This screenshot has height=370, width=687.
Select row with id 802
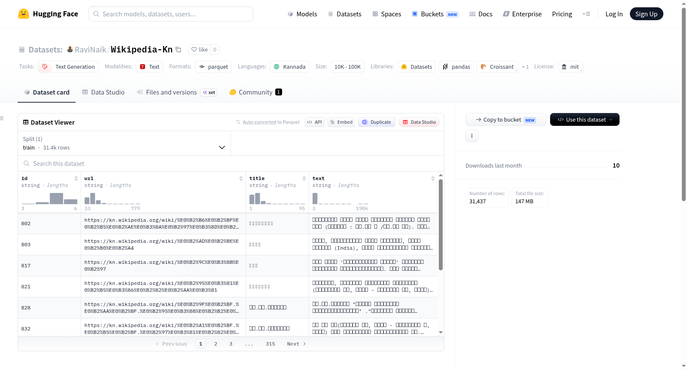pos(228,223)
